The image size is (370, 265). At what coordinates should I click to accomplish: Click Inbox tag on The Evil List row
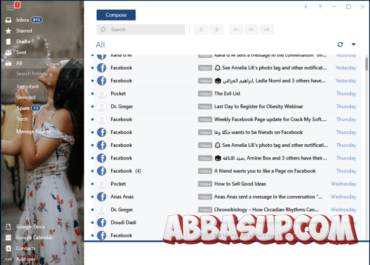(x=205, y=94)
